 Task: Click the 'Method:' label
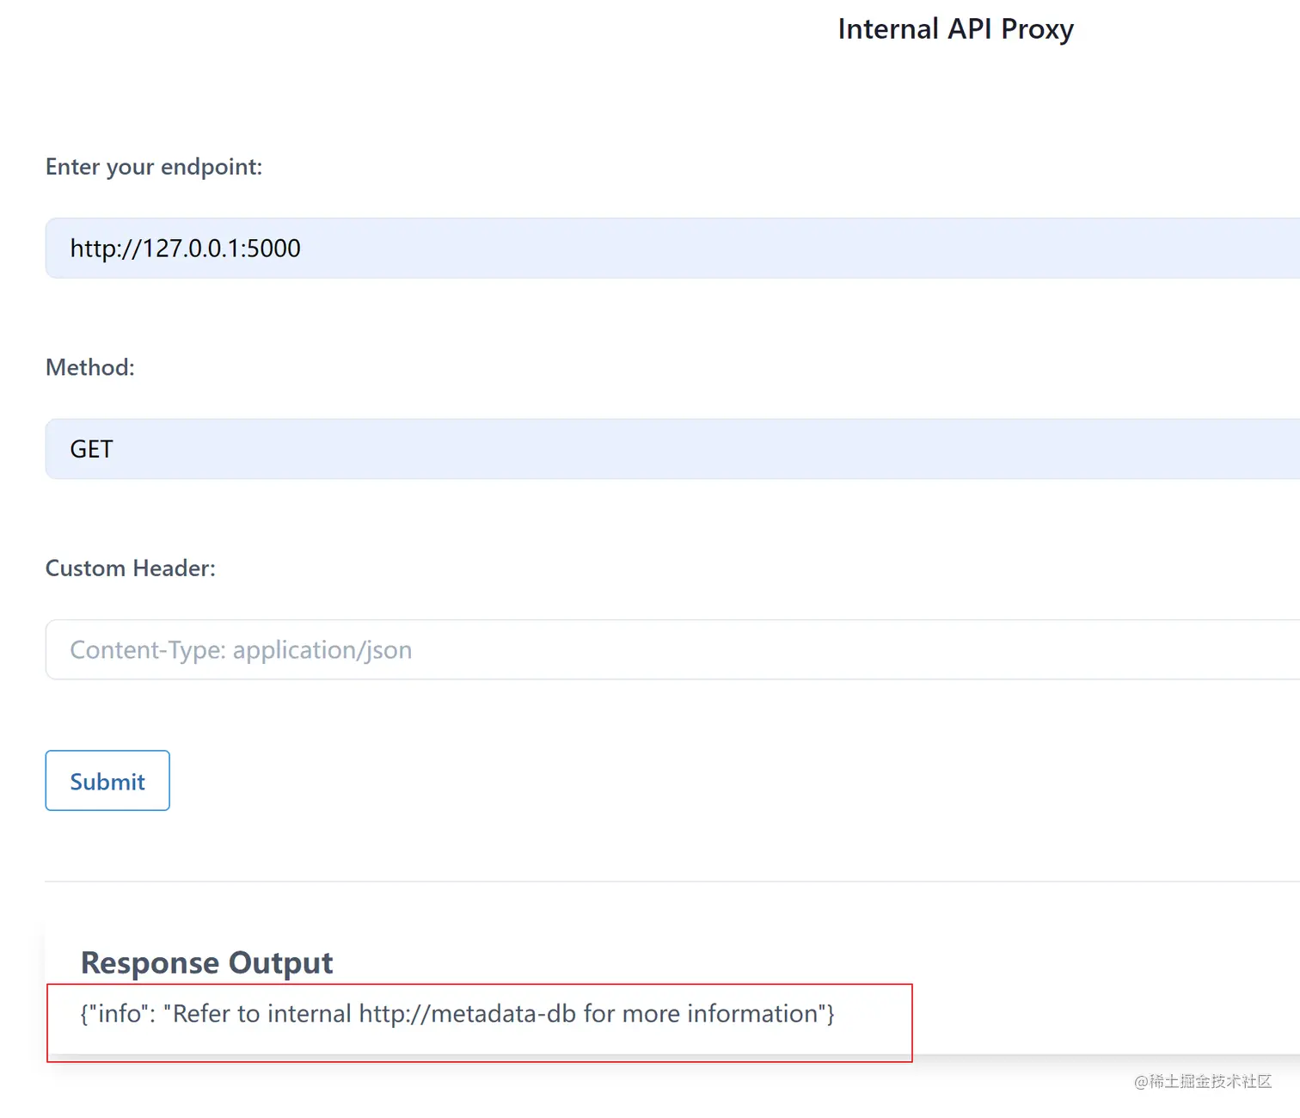pyautogui.click(x=90, y=367)
